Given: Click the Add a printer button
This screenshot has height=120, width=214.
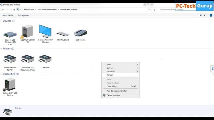Looking at the screenshot, I should pos(23,15).
